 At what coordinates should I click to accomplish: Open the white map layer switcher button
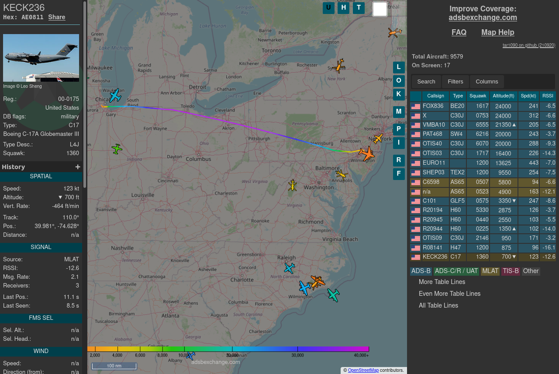coord(380,9)
